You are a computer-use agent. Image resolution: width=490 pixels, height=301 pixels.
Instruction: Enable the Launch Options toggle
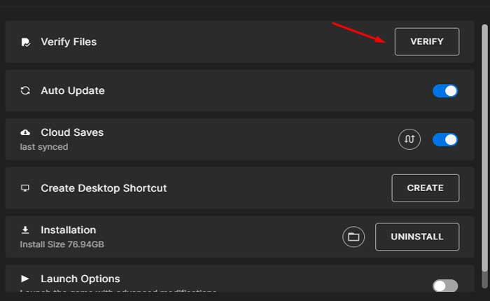click(445, 286)
